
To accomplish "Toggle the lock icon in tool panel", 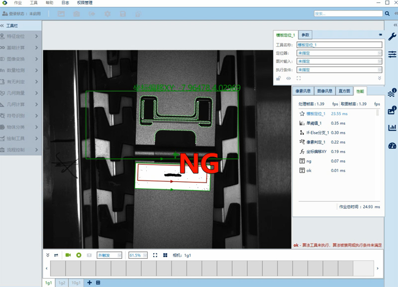I will pyautogui.click(x=279, y=78).
